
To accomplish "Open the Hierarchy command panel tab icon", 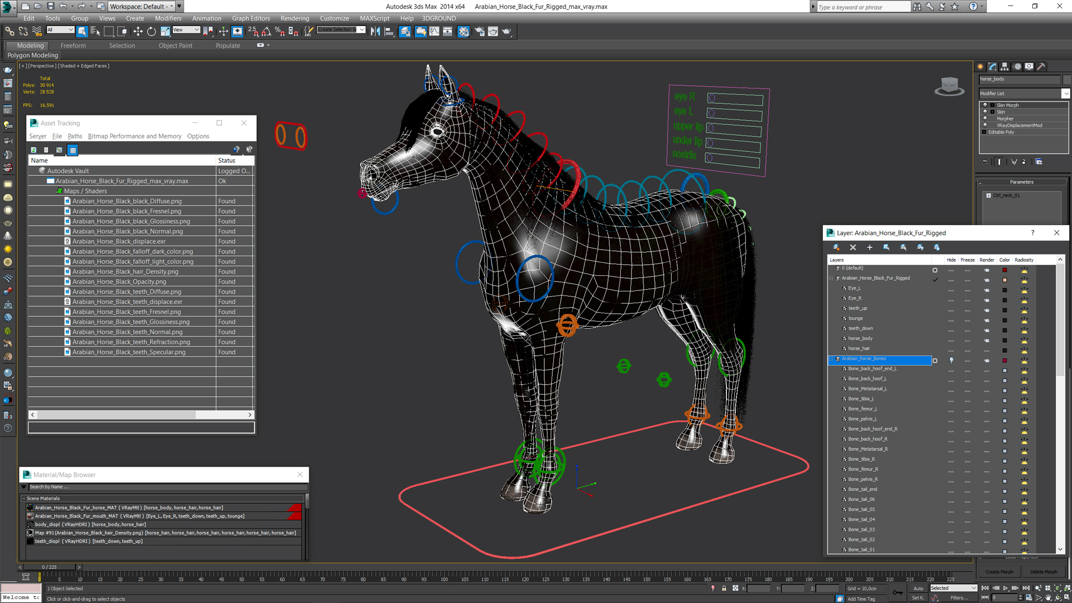I will coord(1005,66).
